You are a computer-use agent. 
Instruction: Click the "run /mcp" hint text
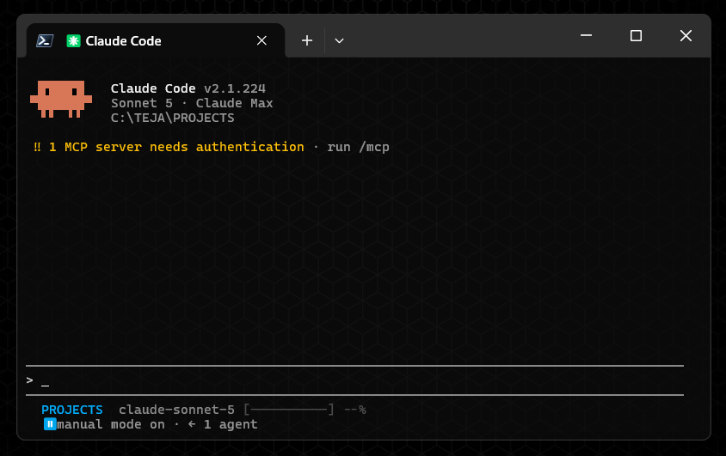coord(358,148)
